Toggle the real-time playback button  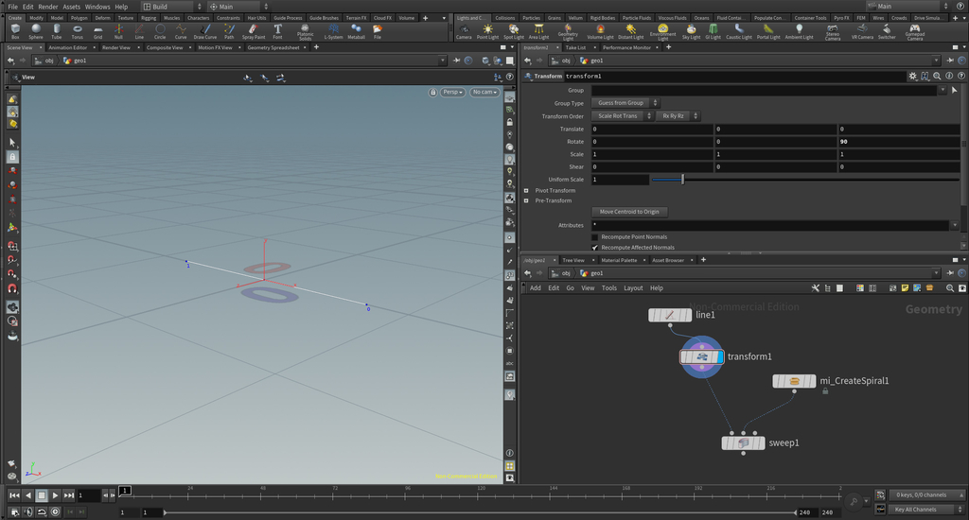tap(55, 511)
